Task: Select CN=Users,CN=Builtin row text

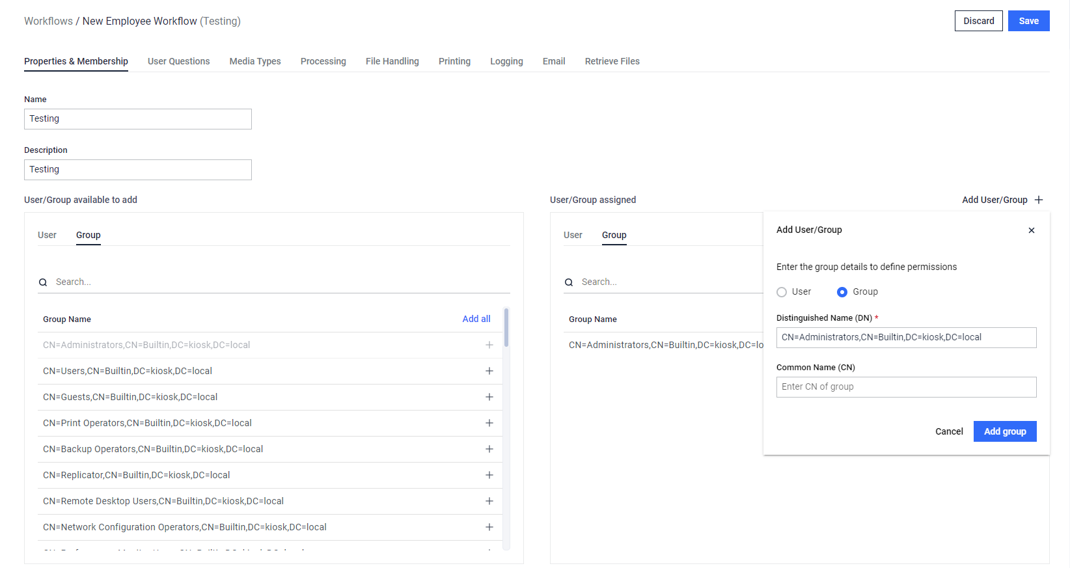Action: pos(128,371)
